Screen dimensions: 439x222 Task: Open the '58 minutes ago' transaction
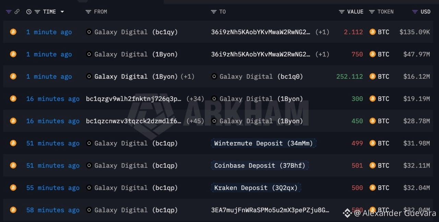click(x=53, y=210)
